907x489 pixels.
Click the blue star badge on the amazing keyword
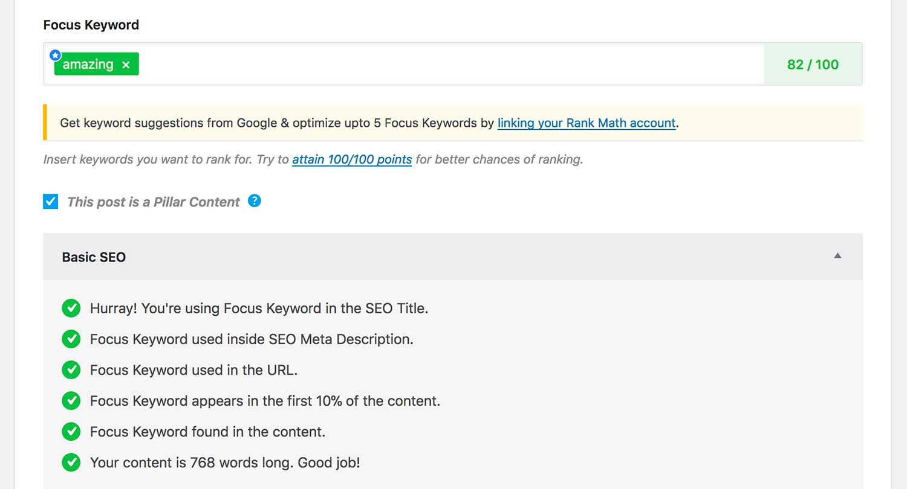(55, 55)
